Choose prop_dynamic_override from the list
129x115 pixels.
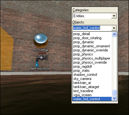[x=92, y=50]
